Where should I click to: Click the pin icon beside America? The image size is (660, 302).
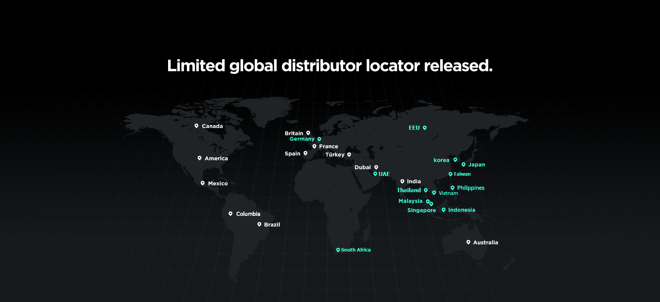tap(199, 158)
